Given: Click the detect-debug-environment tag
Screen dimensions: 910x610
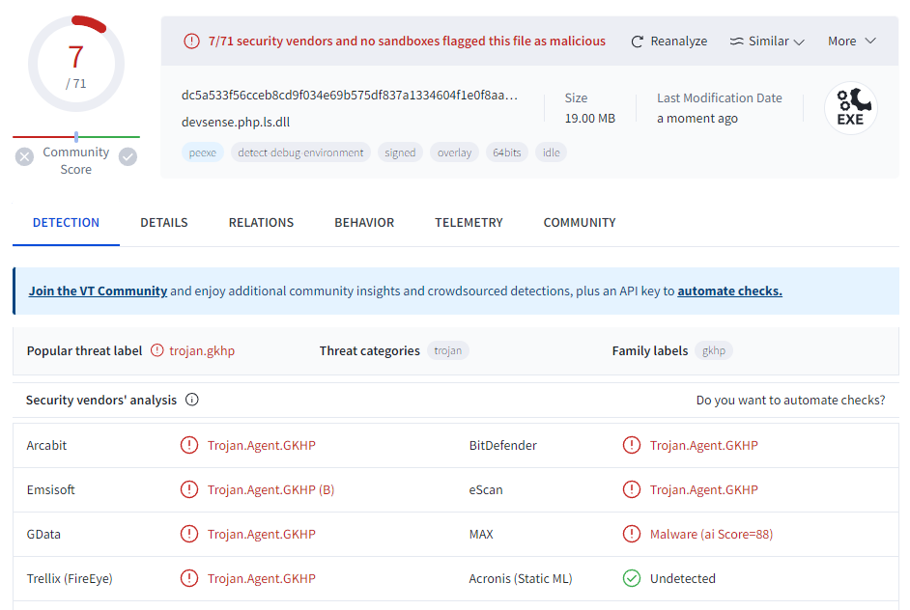Looking at the screenshot, I should [x=300, y=152].
